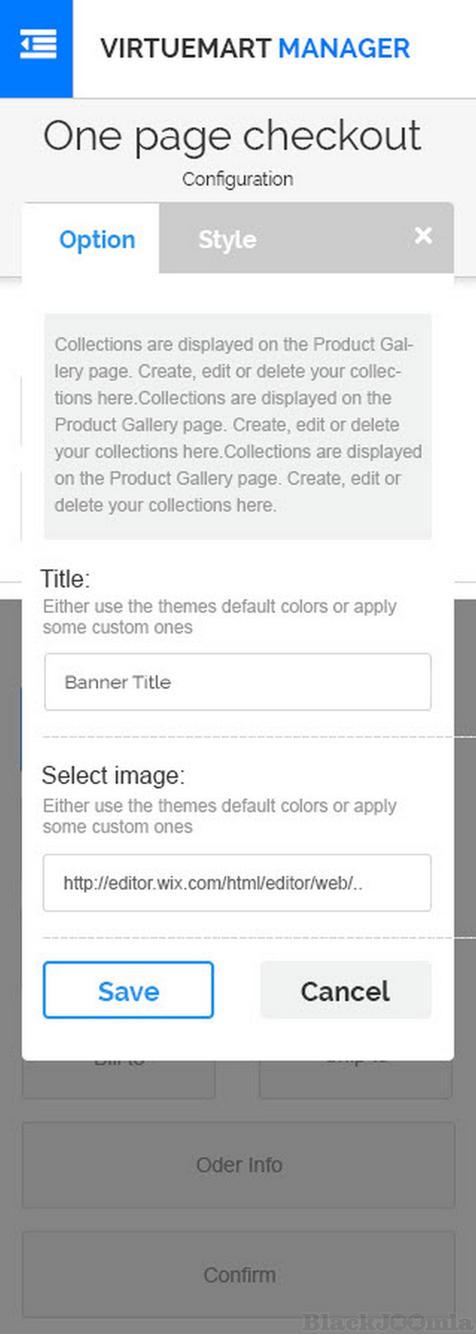This screenshot has height=1334, width=476.
Task: Focus the image URL input field
Action: coord(237,883)
